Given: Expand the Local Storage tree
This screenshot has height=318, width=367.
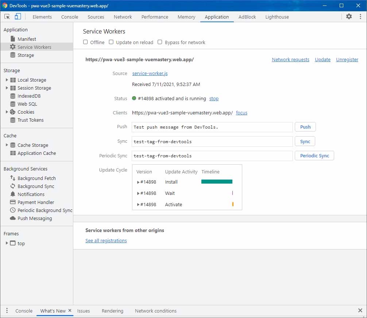Looking at the screenshot, I should click(x=7, y=80).
